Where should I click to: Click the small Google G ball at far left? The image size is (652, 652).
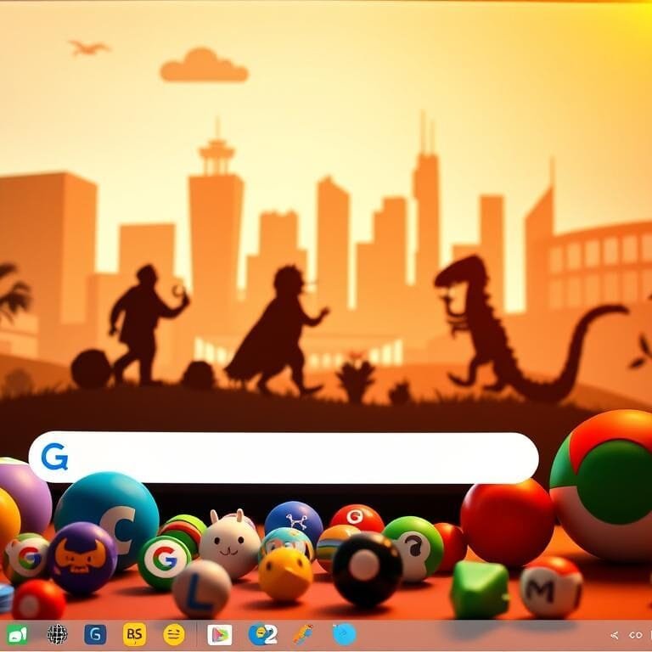(x=25, y=559)
